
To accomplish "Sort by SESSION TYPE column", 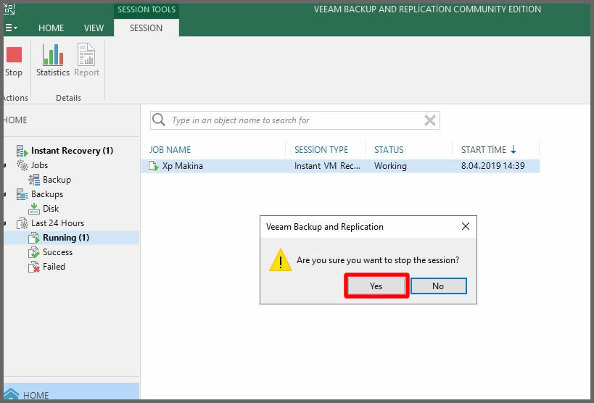I will click(321, 150).
